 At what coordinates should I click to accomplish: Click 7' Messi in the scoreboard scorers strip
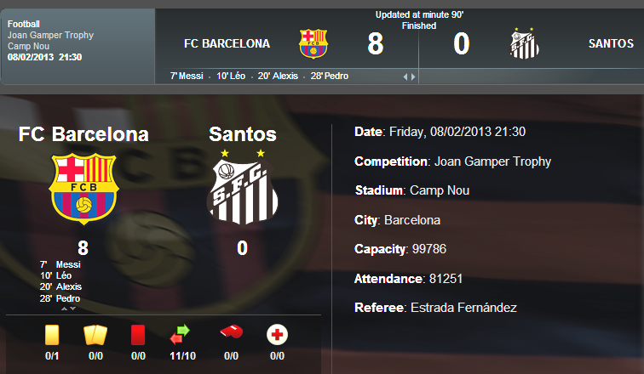coord(187,76)
